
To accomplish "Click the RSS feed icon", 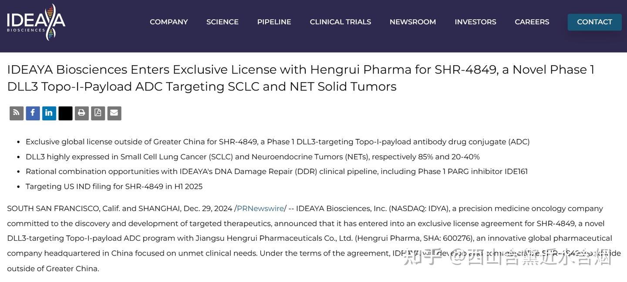I will [x=17, y=113].
